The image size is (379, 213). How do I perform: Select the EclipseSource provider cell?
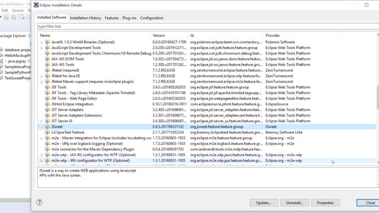click(x=277, y=104)
